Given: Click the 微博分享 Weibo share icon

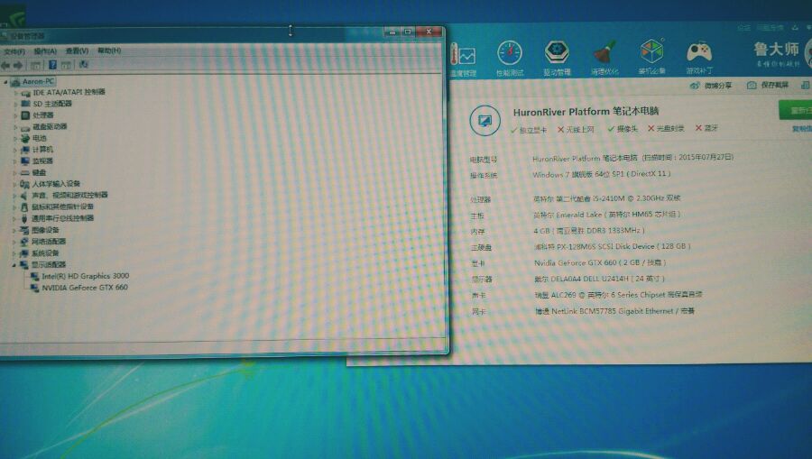Looking at the screenshot, I should [695, 86].
